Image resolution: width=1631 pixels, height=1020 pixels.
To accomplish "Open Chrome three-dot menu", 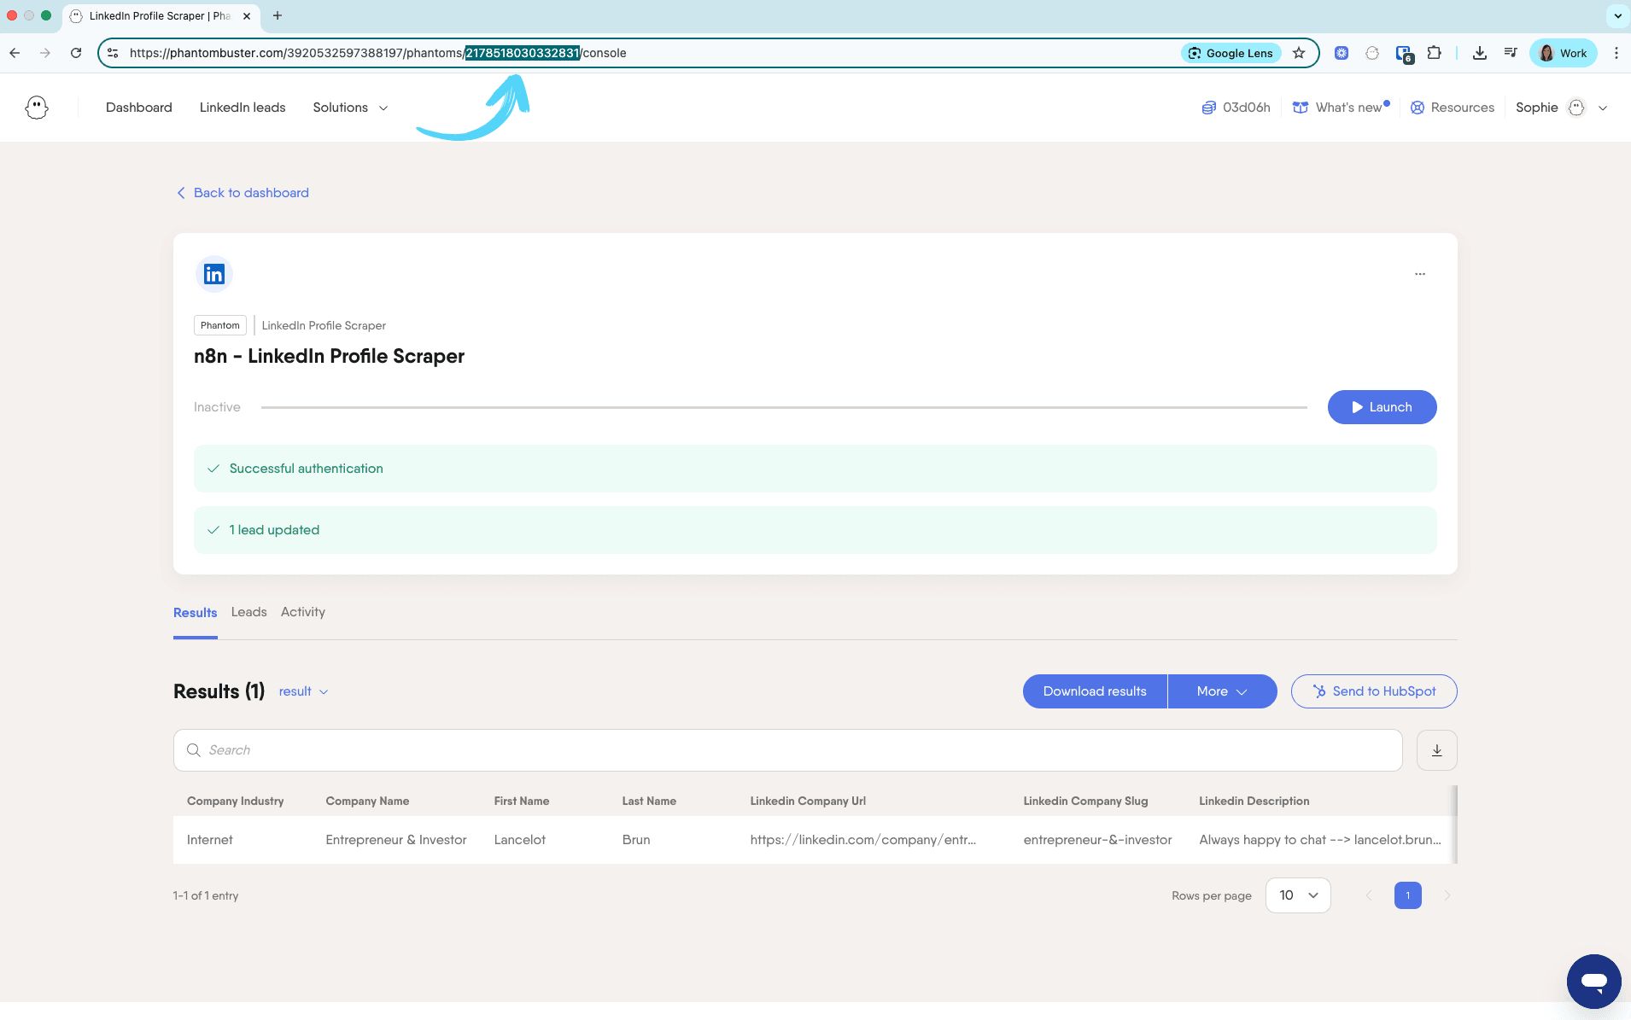I will [1616, 53].
